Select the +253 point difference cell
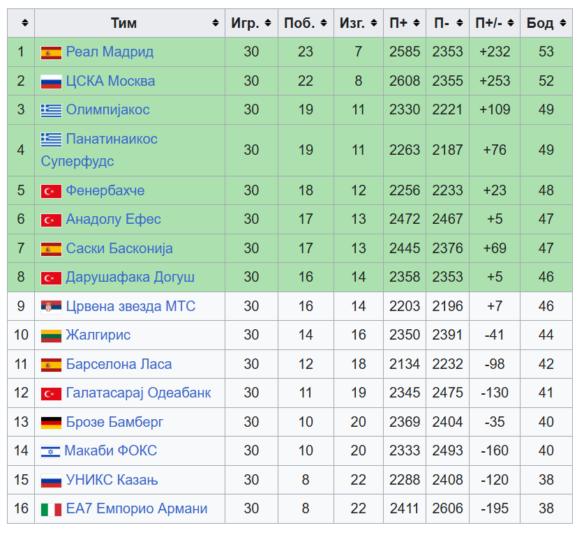 point(495,81)
